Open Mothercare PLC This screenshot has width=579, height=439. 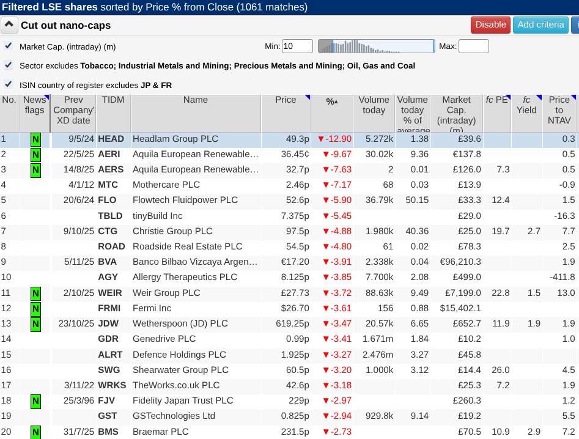pos(166,185)
